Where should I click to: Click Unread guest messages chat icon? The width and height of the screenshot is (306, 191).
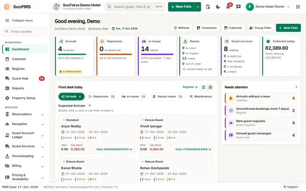pyautogui.click(x=231, y=135)
